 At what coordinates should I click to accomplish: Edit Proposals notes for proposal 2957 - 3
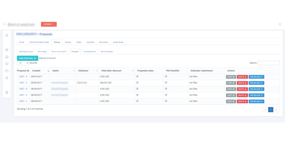[x=137, y=77]
